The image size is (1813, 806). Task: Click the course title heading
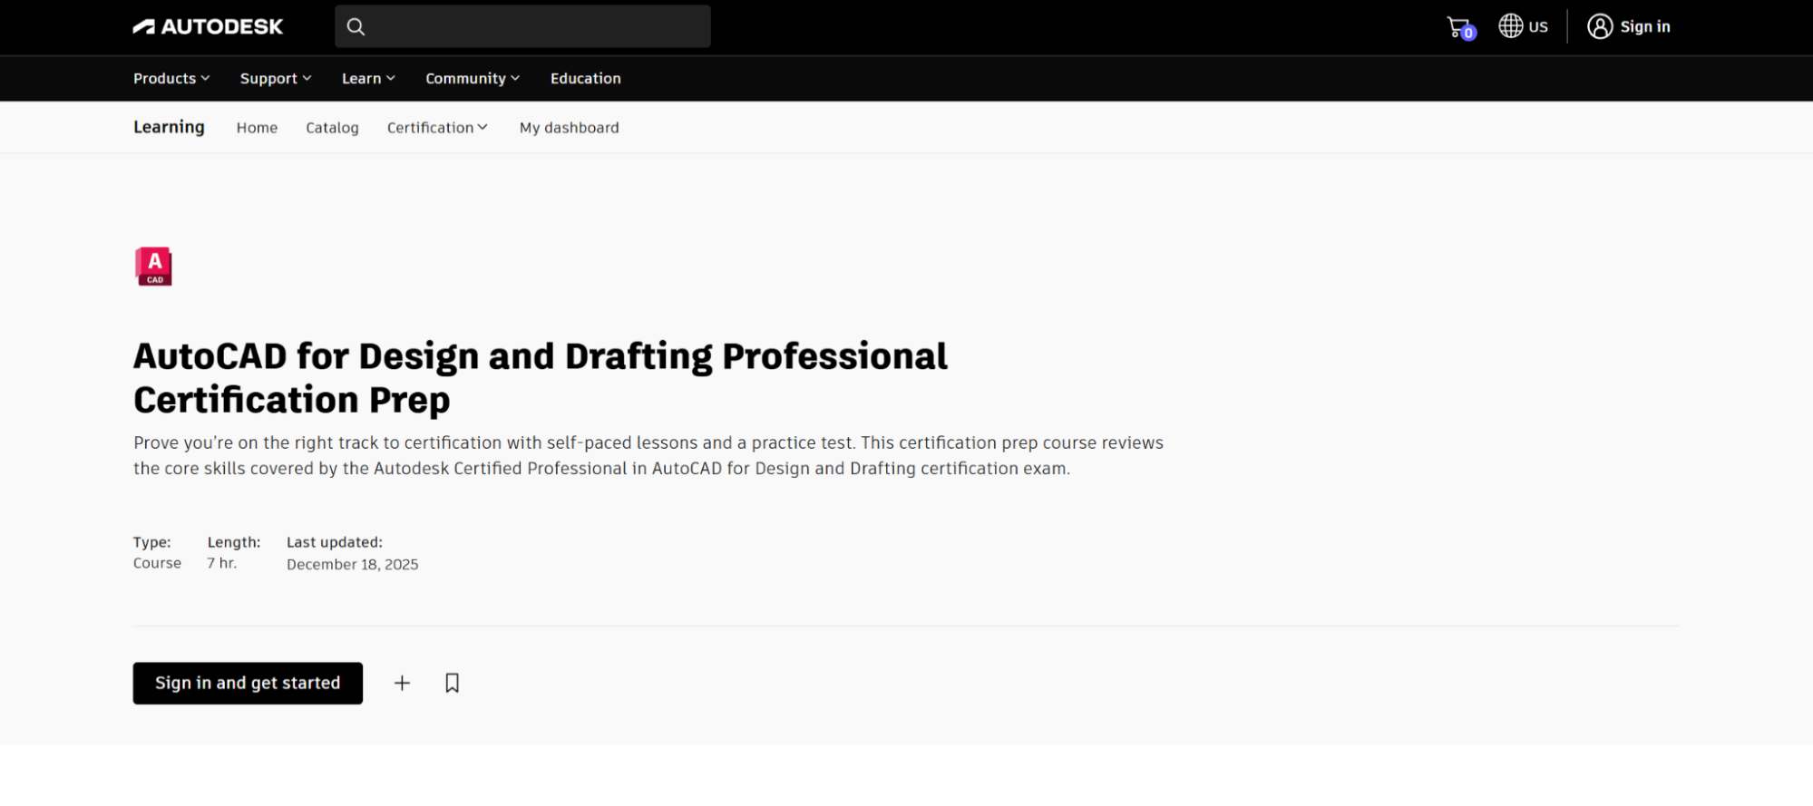tap(541, 377)
